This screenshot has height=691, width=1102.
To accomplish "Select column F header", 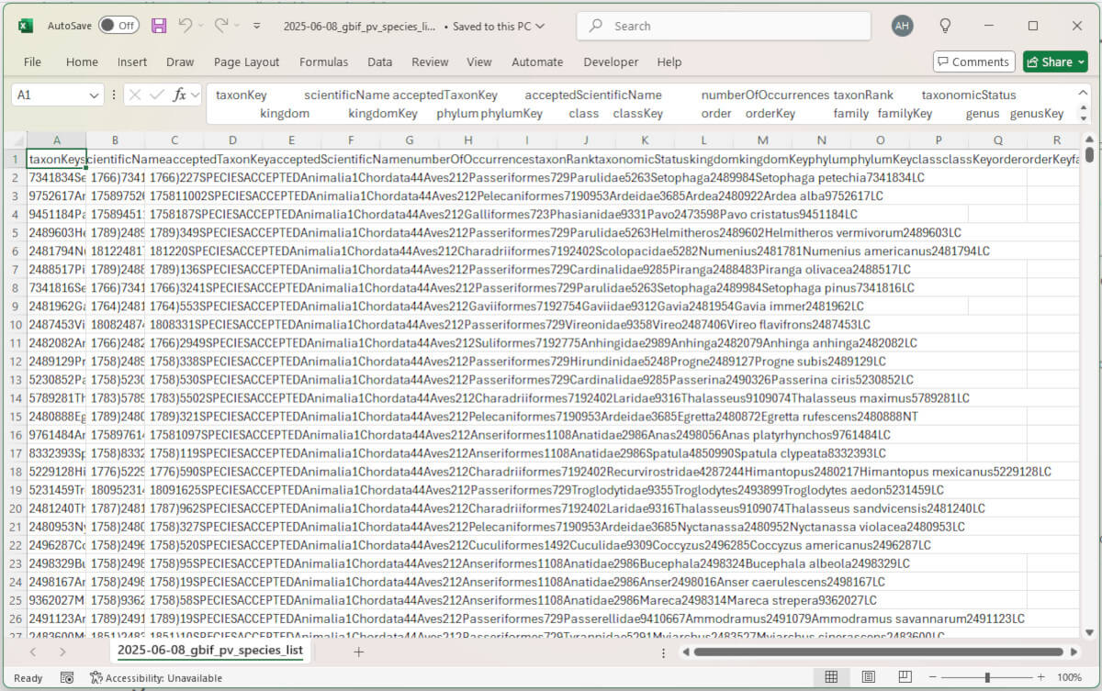I will (x=350, y=140).
